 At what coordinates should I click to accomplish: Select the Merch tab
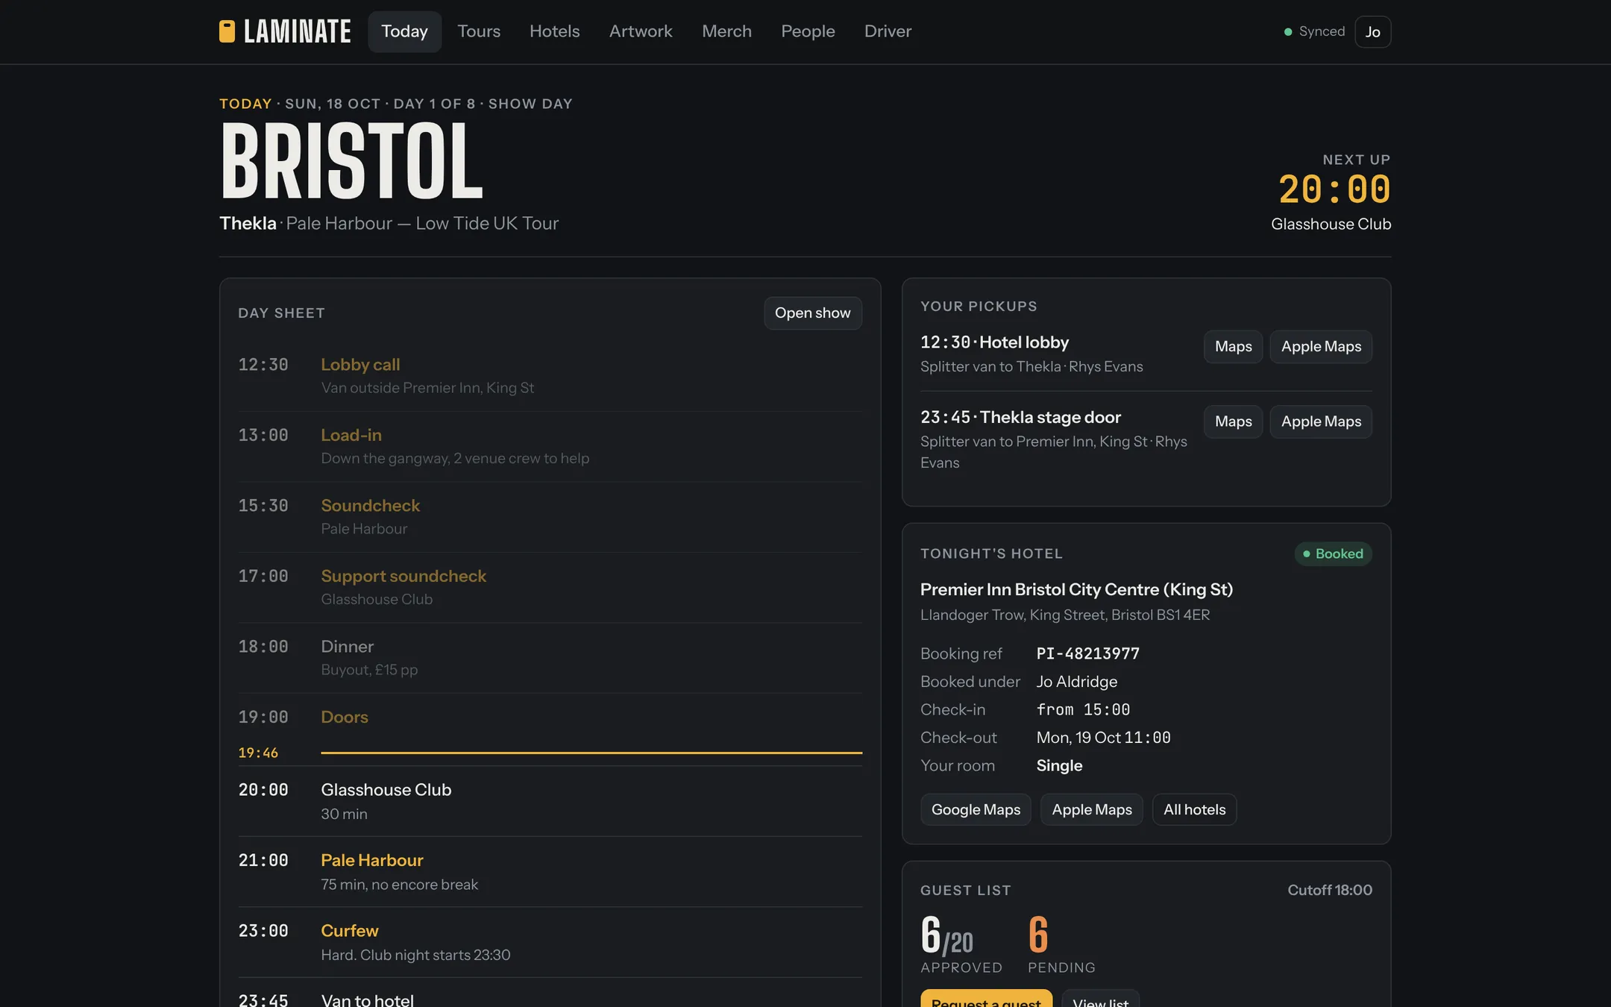726,31
